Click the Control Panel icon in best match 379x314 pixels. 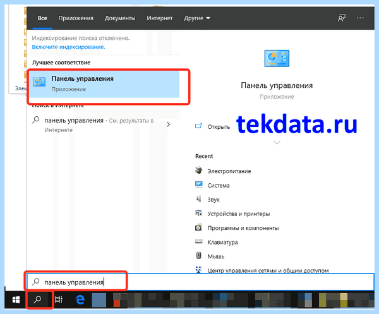pyautogui.click(x=39, y=82)
